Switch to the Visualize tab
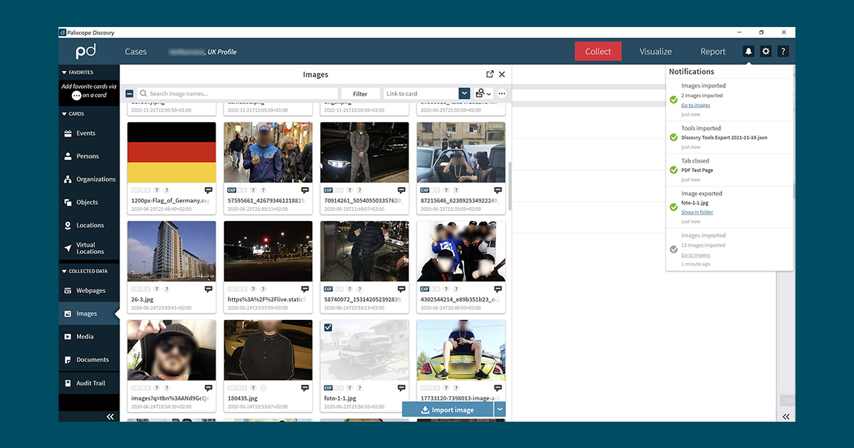Viewport: 854px width, 448px height. coord(655,51)
